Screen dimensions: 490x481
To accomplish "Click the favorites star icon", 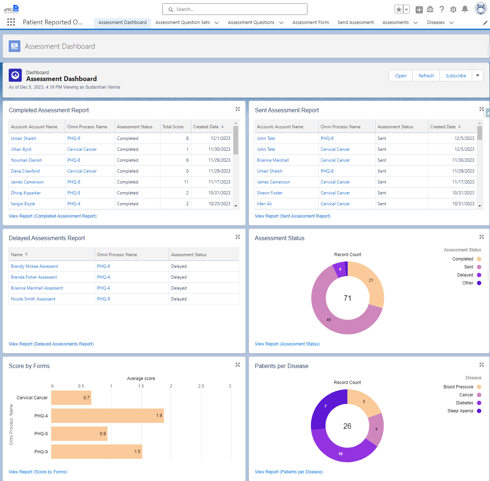I will tap(400, 9).
